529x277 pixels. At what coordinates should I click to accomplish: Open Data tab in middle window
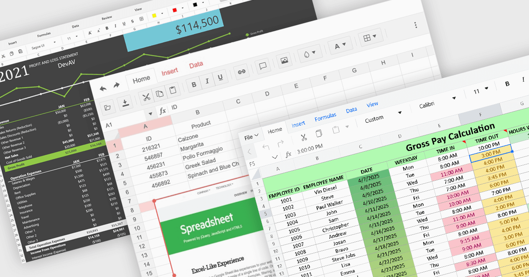[196, 65]
